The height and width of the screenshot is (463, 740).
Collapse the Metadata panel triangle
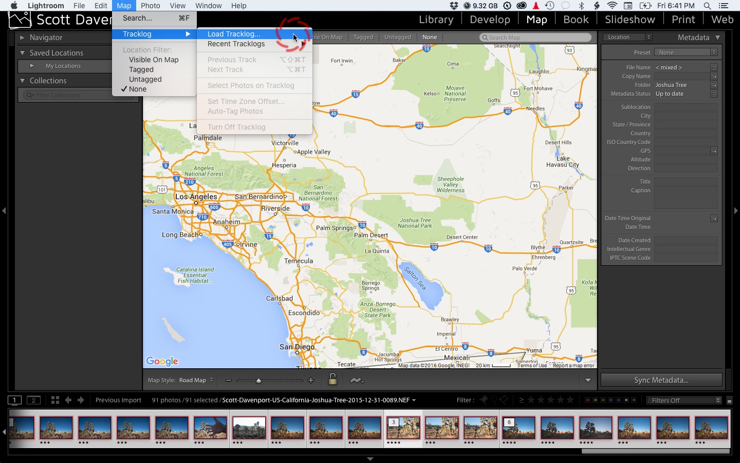[718, 38]
